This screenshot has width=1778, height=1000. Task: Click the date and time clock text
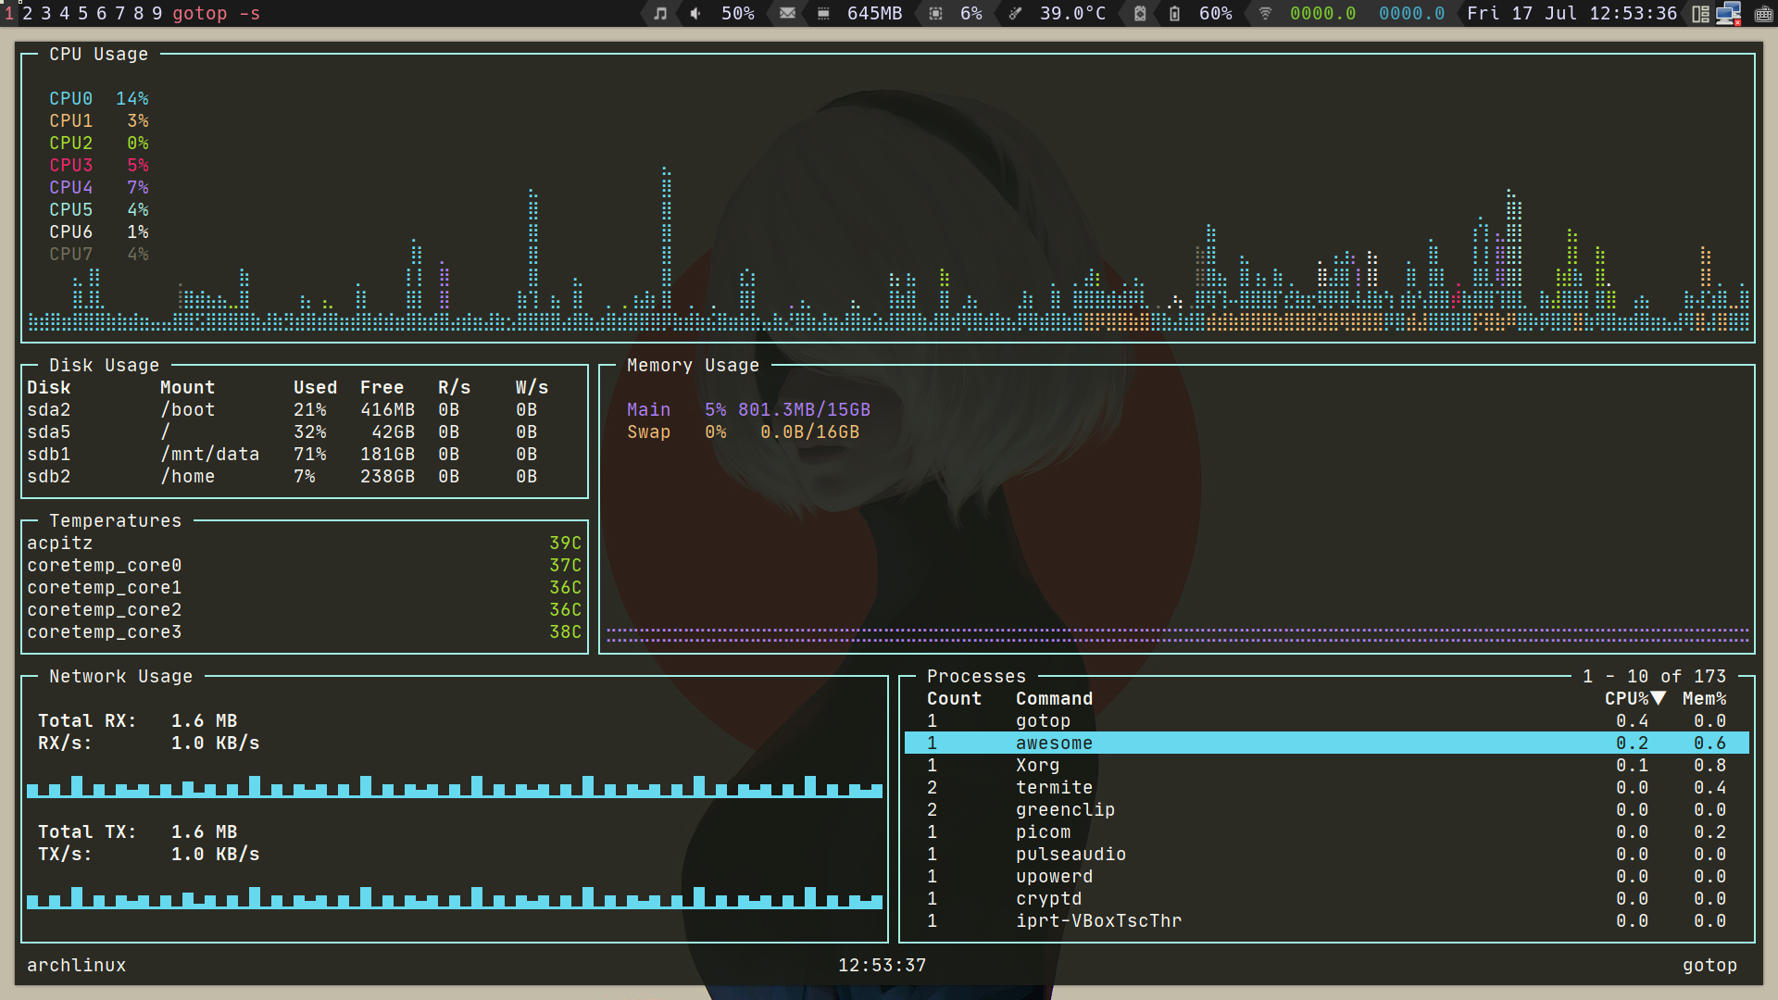tap(1571, 13)
